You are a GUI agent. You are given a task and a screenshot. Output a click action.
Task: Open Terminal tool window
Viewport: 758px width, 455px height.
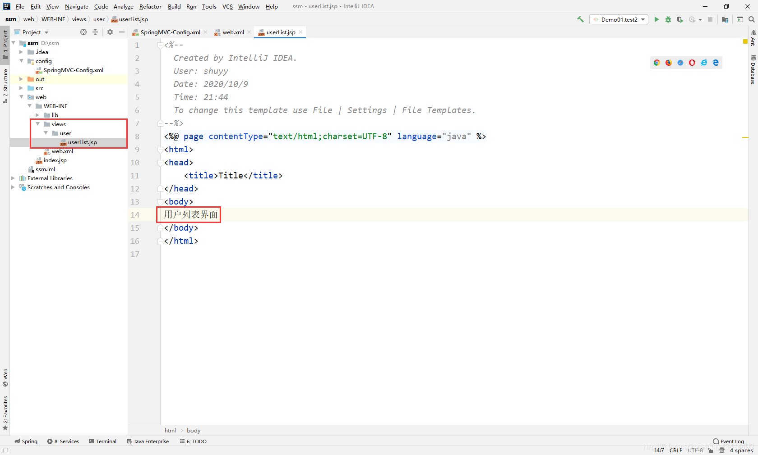[102, 441]
